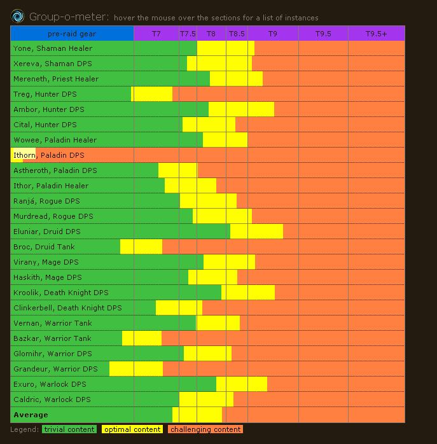The width and height of the screenshot is (437, 444).
Task: Click Yone, Shaman Healer name
Action: pyautogui.click(x=53, y=48)
